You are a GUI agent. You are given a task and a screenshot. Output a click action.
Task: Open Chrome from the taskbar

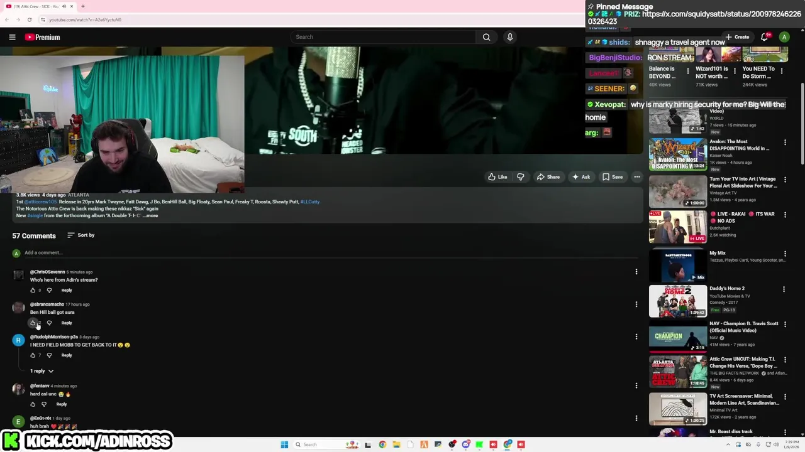tap(382, 444)
